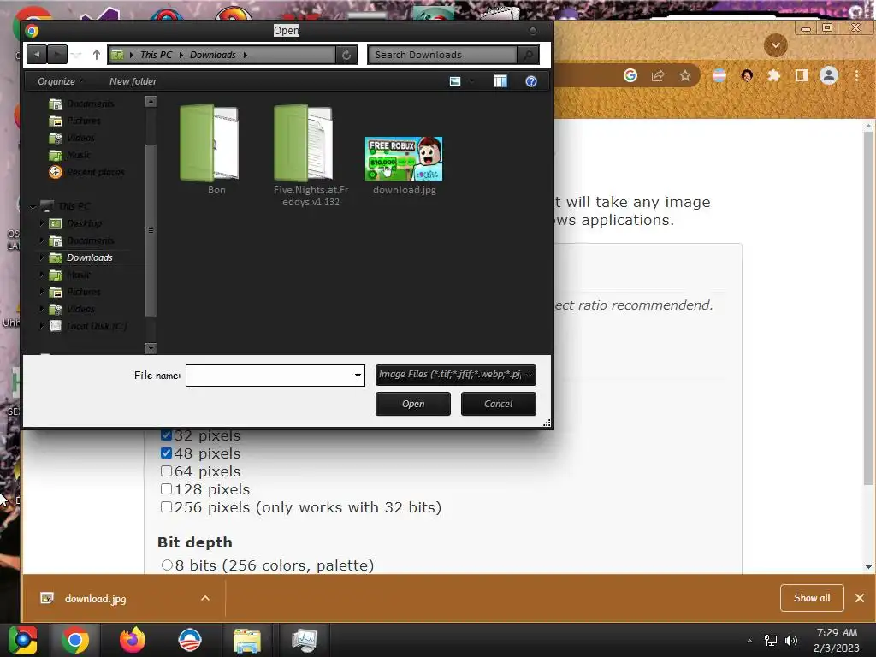
Task: Select the 8 bits radio option
Action: pos(167,565)
